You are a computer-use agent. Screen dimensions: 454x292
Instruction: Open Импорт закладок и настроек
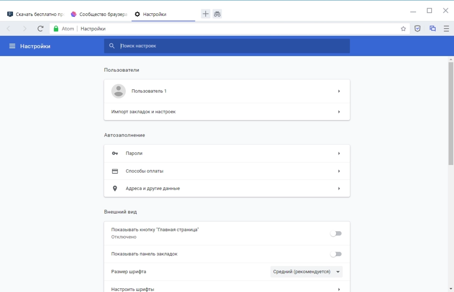(x=227, y=112)
